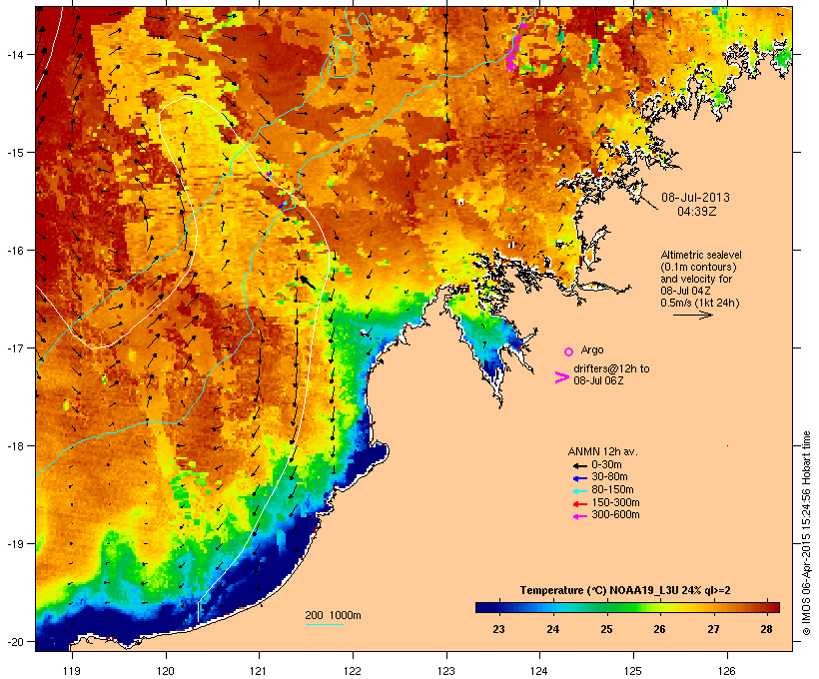Click the '-15' latitude axis label
Viewport: 819px width, 679px height.
[x=14, y=153]
